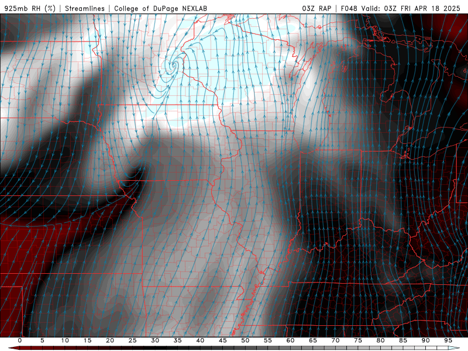This screenshot has width=468, height=351.
Task: Click the 50 label on color scale
Action: point(245,340)
